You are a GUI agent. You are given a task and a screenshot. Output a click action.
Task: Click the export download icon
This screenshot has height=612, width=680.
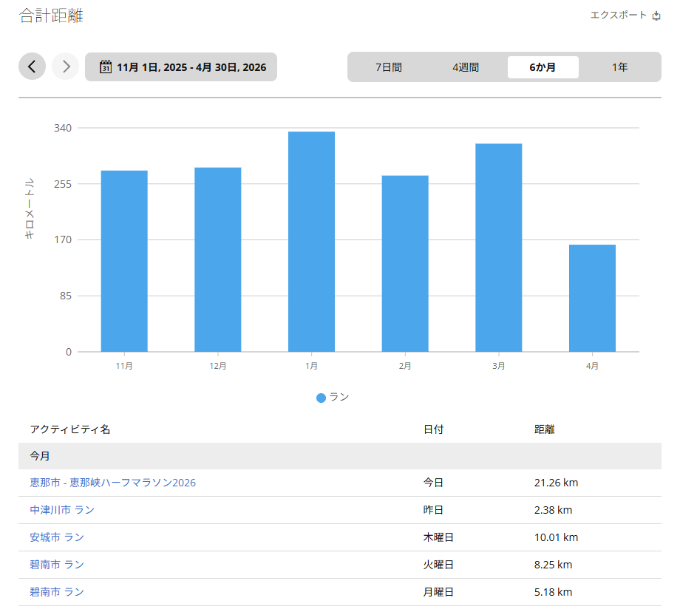(x=656, y=16)
